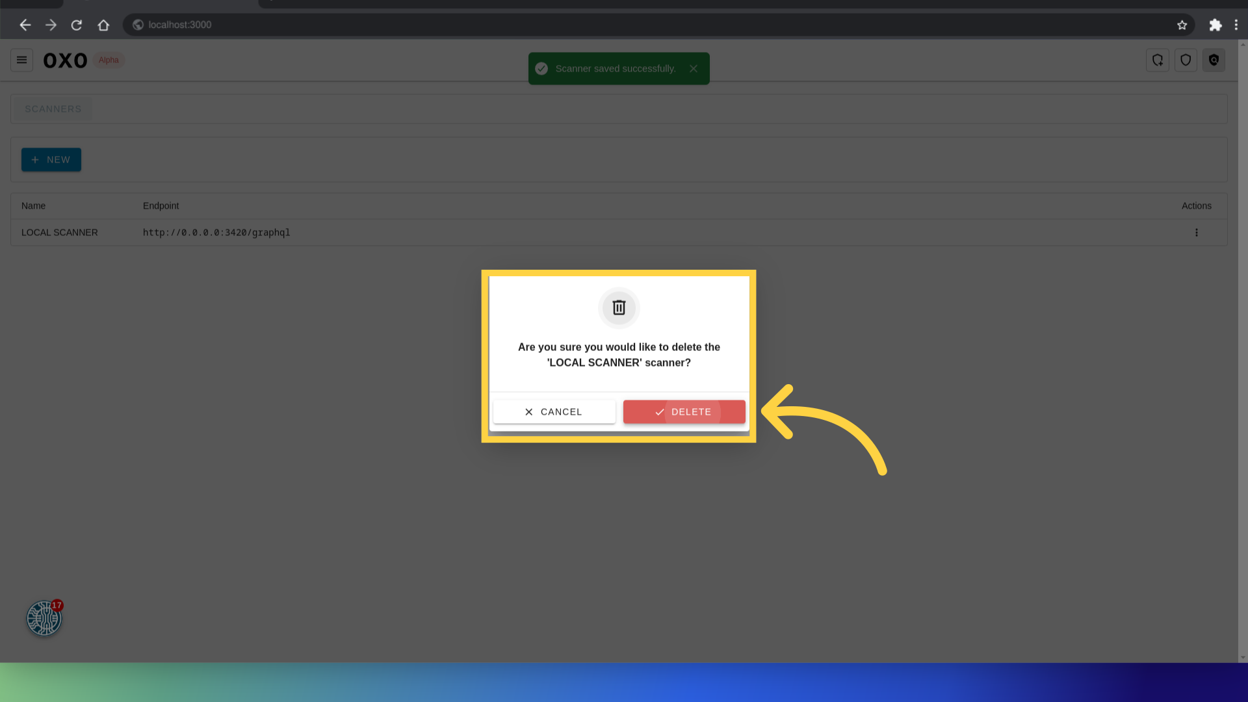
Task: Dismiss the success notification with X
Action: [x=694, y=68]
